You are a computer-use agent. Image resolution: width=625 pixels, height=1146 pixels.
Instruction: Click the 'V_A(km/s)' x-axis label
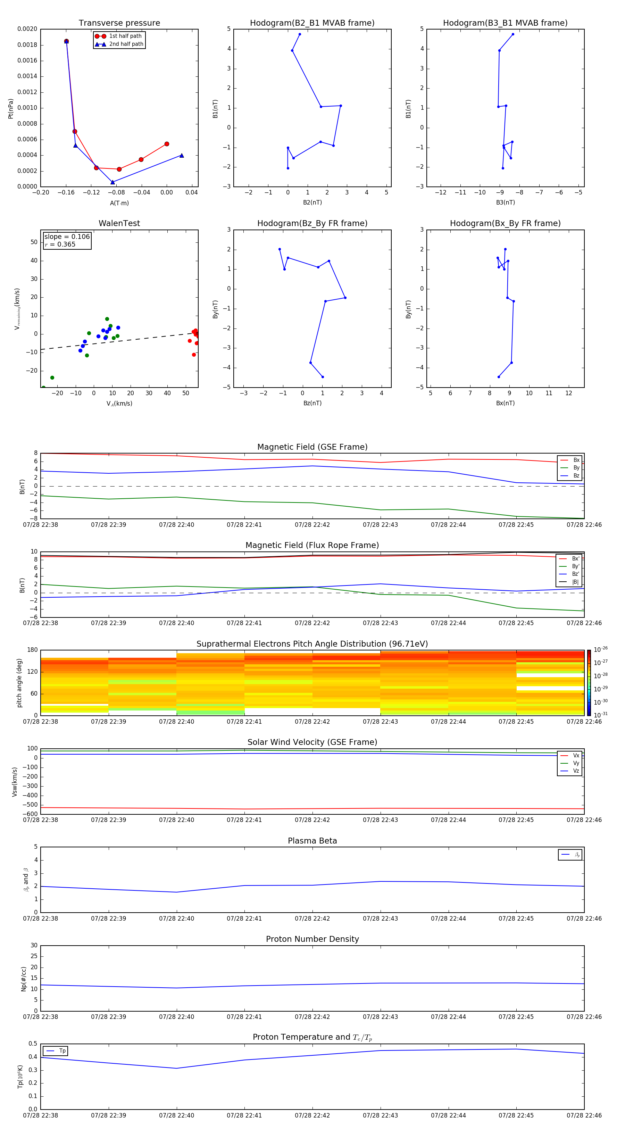(119, 404)
